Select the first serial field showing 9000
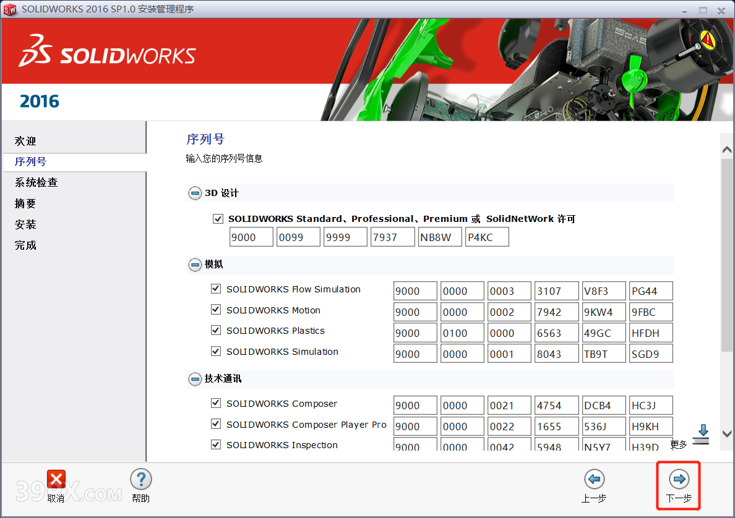The width and height of the screenshot is (735, 518). [x=251, y=237]
